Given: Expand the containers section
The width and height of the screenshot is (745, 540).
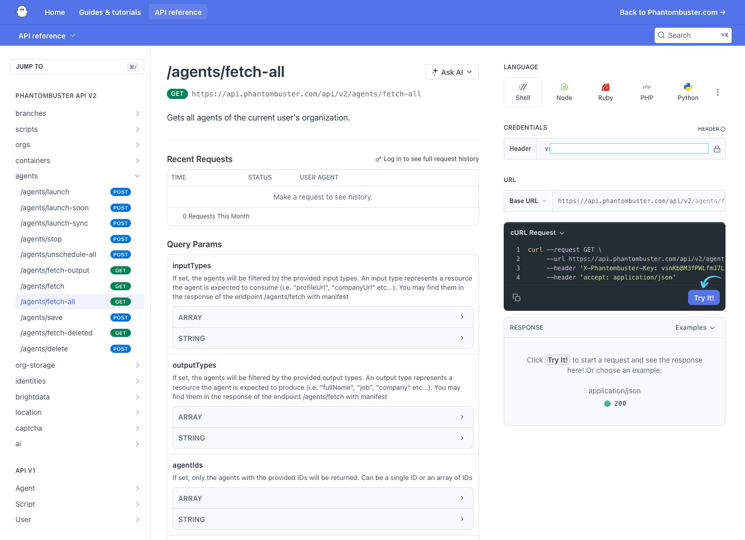Looking at the screenshot, I should coord(80,161).
